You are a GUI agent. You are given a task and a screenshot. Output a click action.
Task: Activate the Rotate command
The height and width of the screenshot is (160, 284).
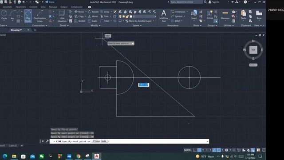pyautogui.click(x=93, y=12)
